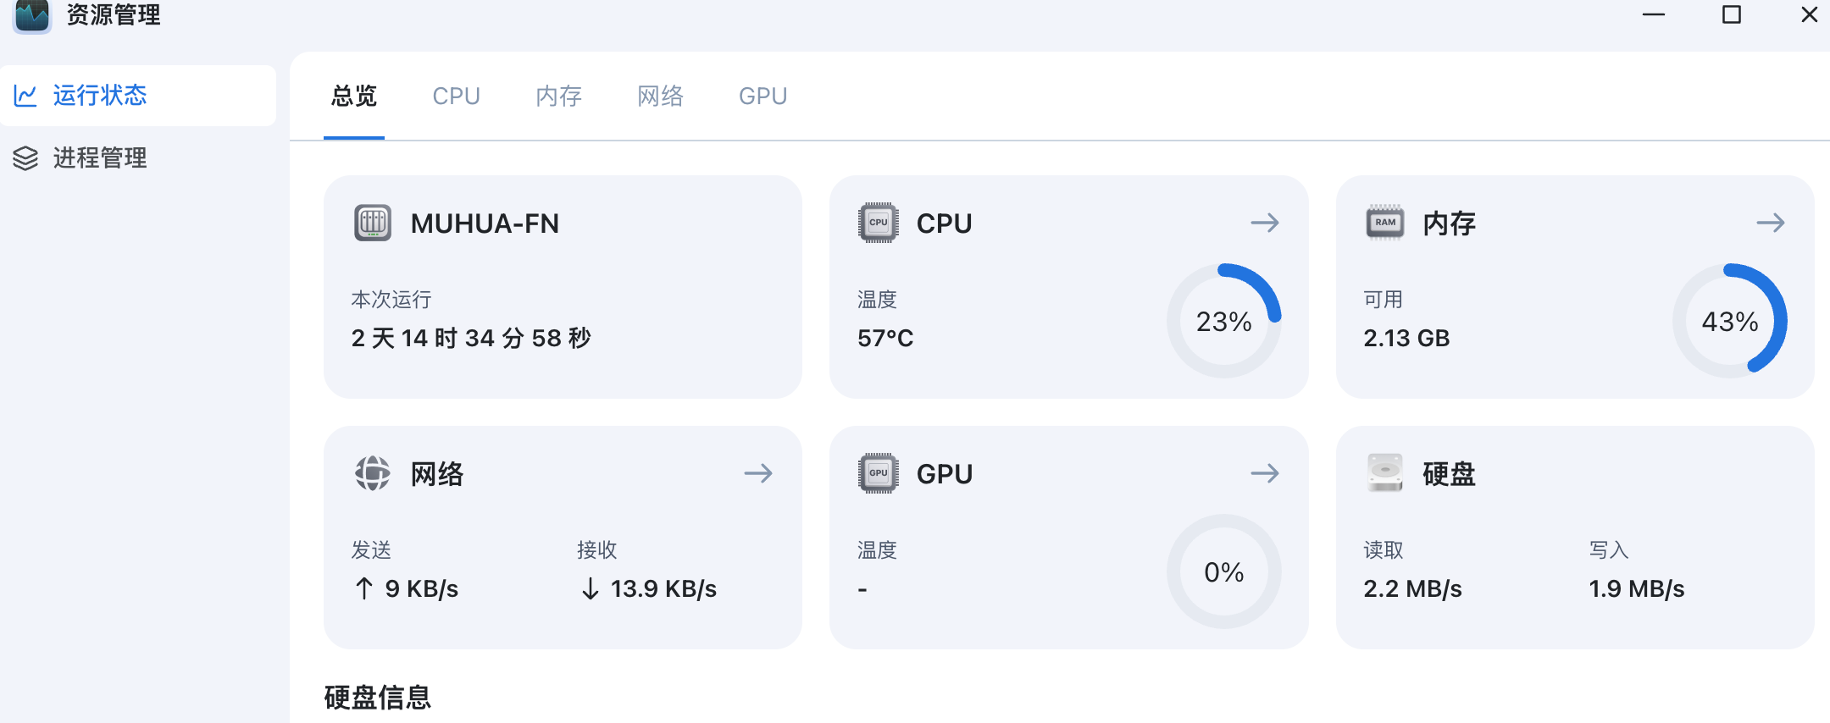Open GPU details via the card arrow

coord(1264,473)
